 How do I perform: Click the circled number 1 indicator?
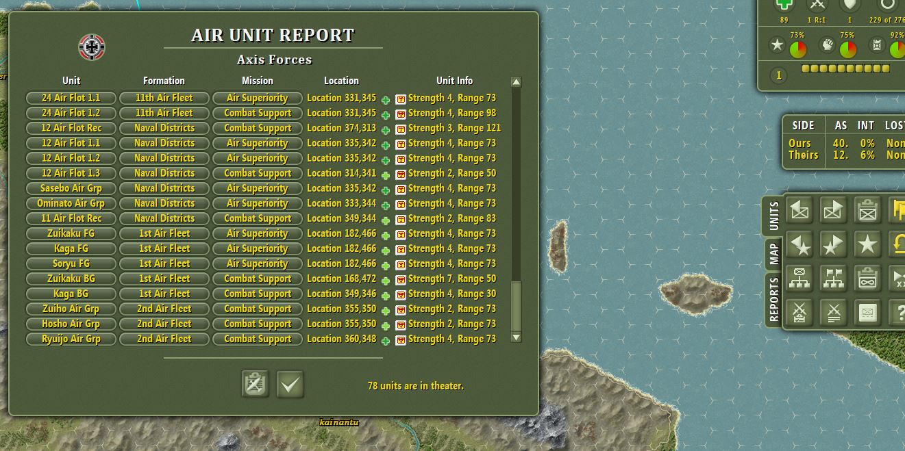point(778,75)
